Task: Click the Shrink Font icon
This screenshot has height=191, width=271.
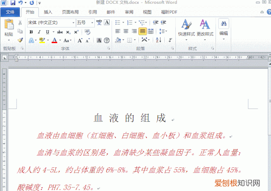Action: 88,41
